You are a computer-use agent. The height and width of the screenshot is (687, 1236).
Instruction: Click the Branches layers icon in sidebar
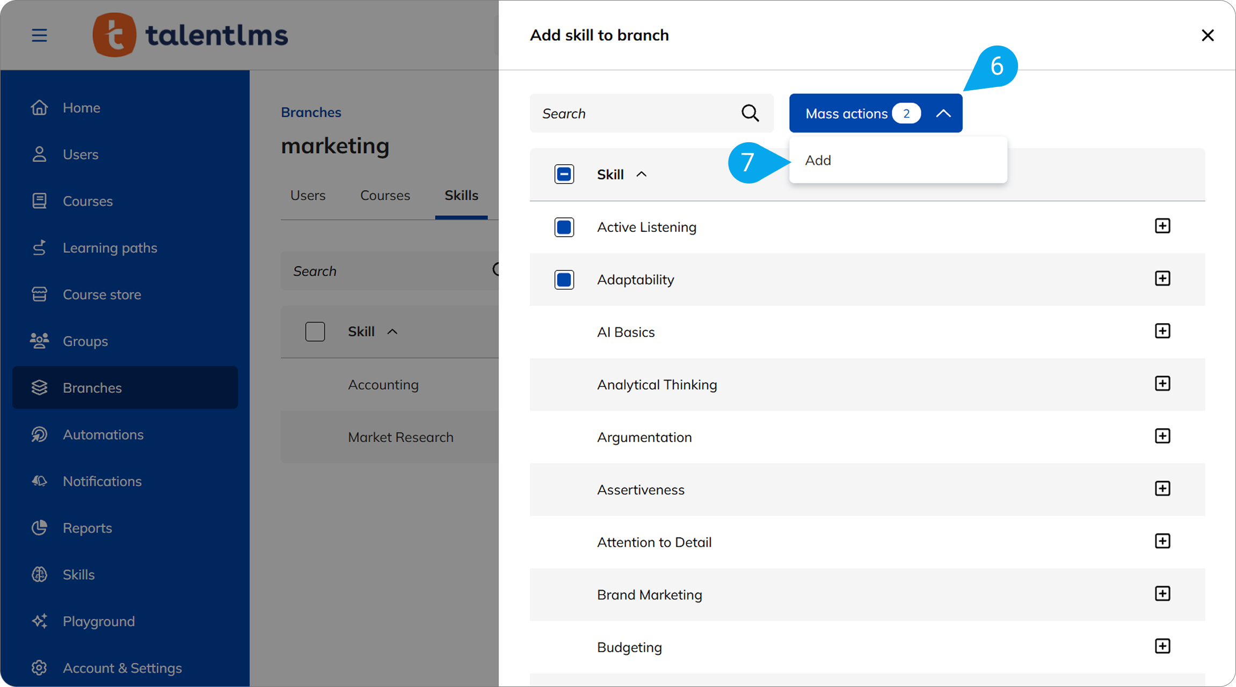click(x=39, y=388)
